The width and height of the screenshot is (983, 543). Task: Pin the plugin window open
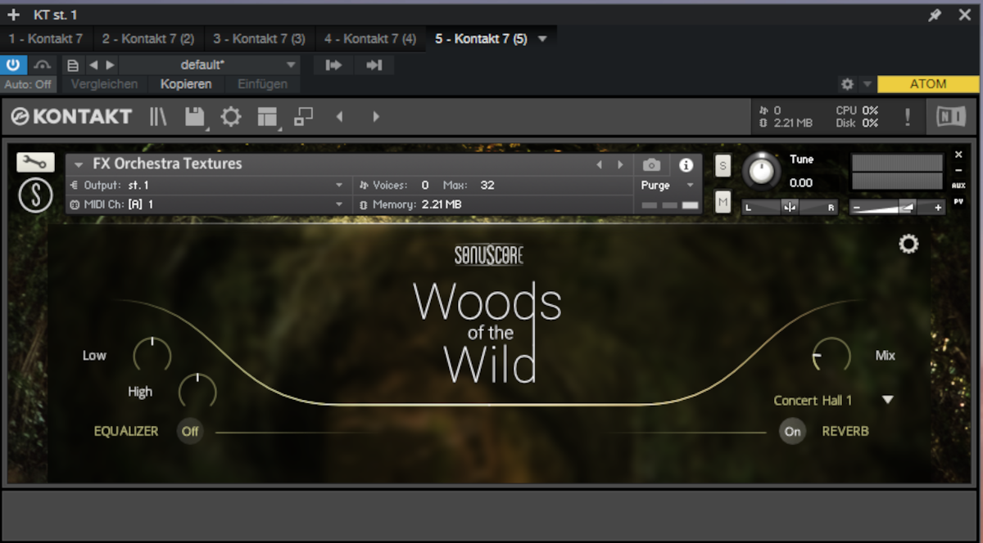[x=935, y=15]
